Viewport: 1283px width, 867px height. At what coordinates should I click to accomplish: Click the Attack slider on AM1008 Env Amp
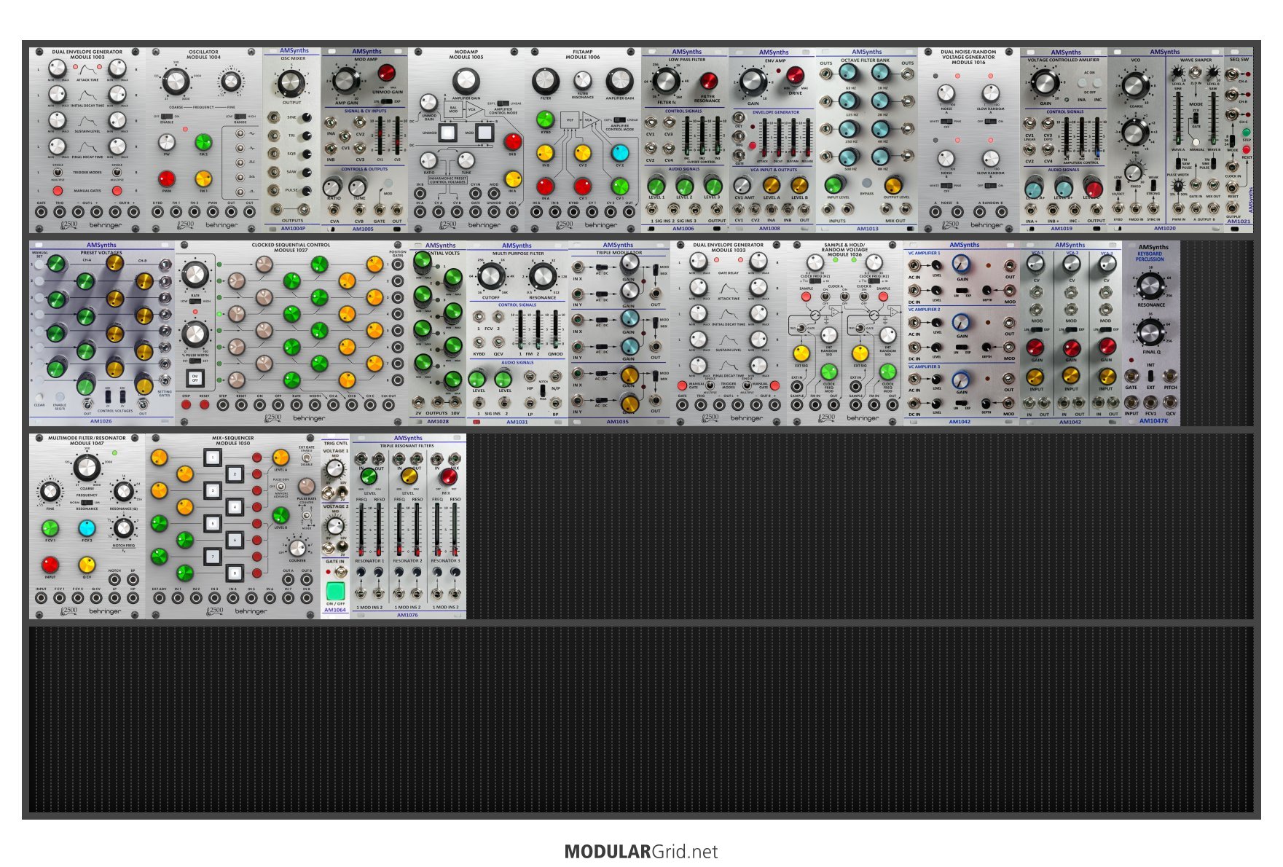tap(763, 138)
